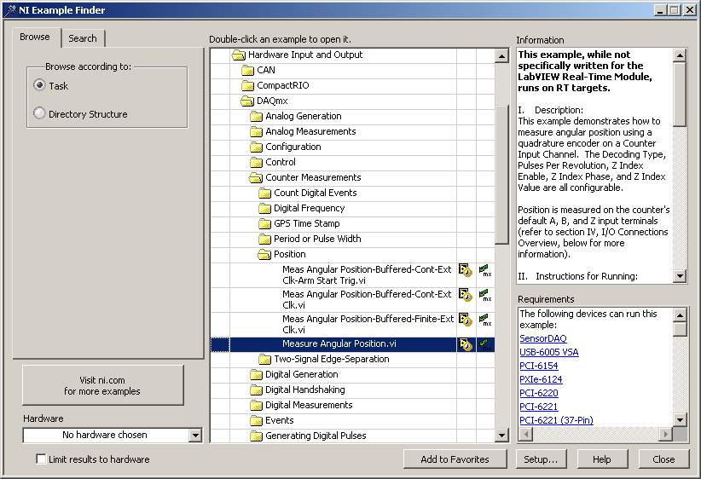Switch to the Search tab
Image resolution: width=701 pixels, height=479 pixels.
[x=83, y=38]
